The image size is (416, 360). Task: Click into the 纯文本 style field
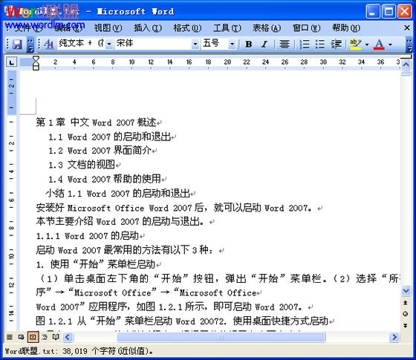pos(82,44)
